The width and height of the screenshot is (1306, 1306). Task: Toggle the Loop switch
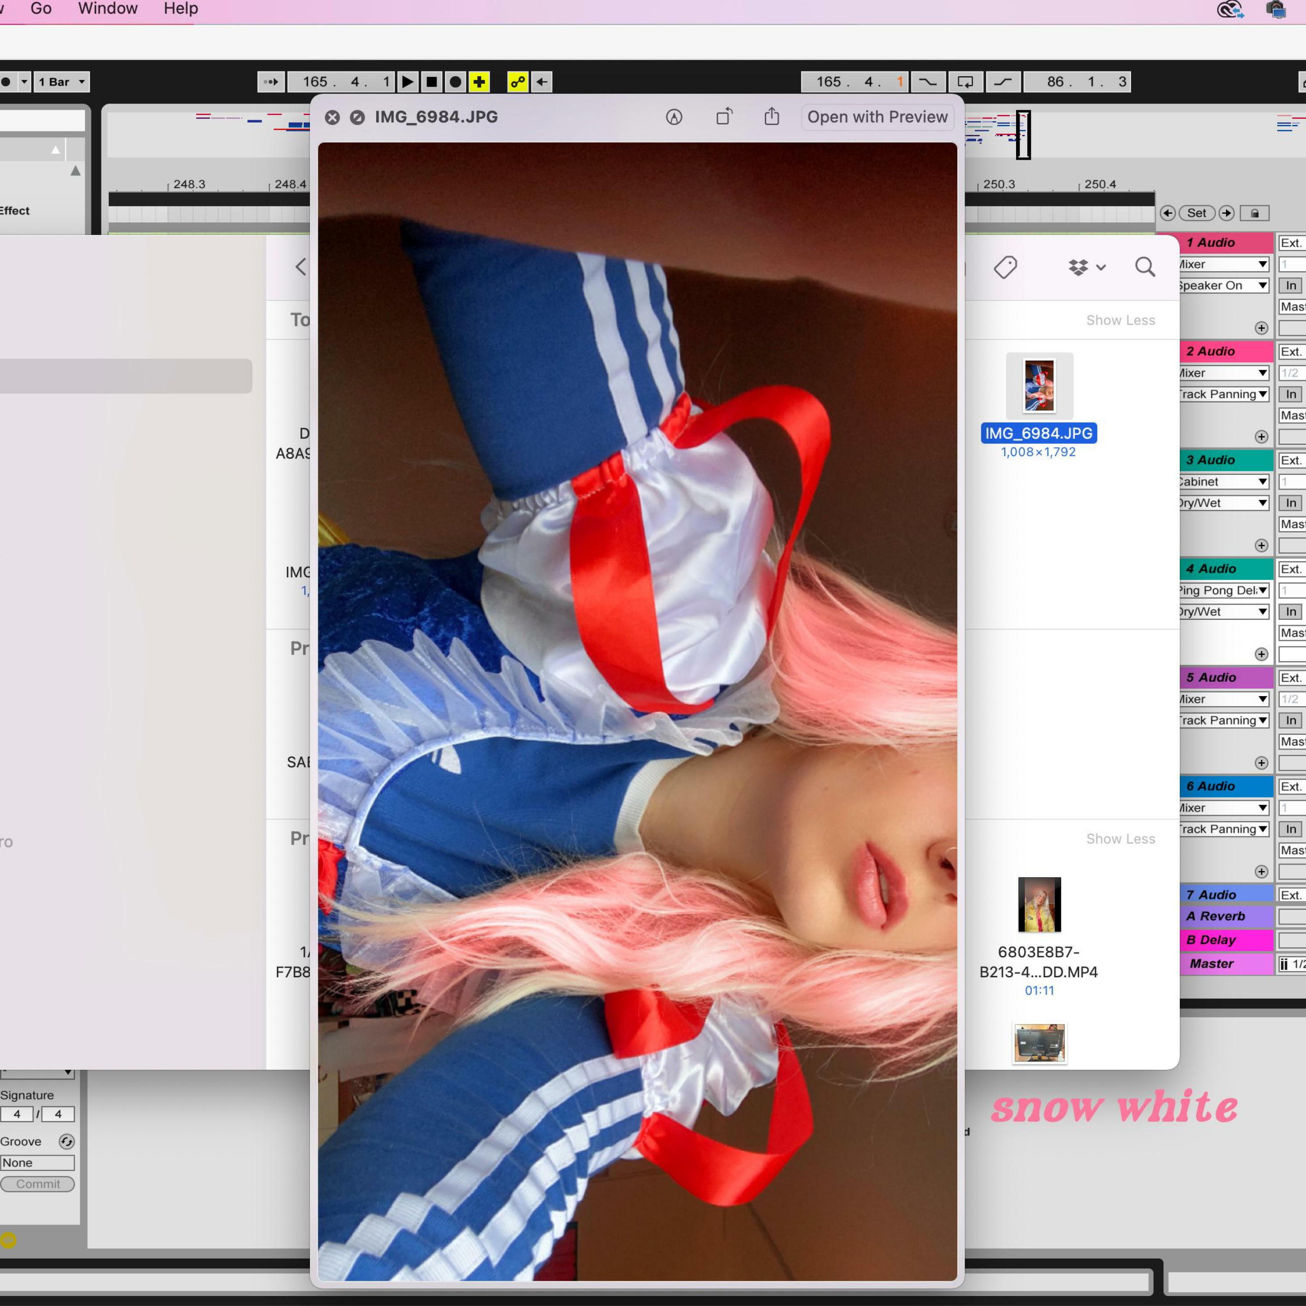click(965, 82)
